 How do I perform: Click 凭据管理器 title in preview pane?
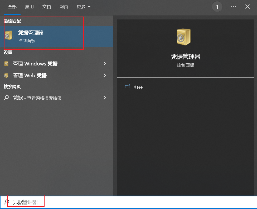point(186,57)
